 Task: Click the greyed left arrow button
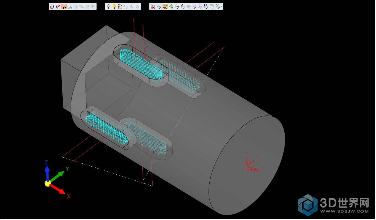pos(132,7)
